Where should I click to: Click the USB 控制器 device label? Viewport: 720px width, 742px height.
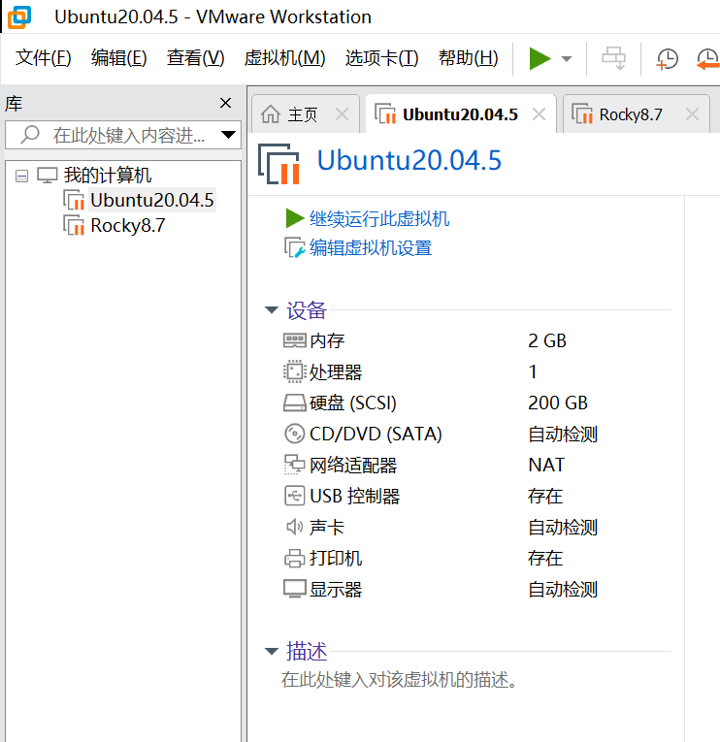355,496
